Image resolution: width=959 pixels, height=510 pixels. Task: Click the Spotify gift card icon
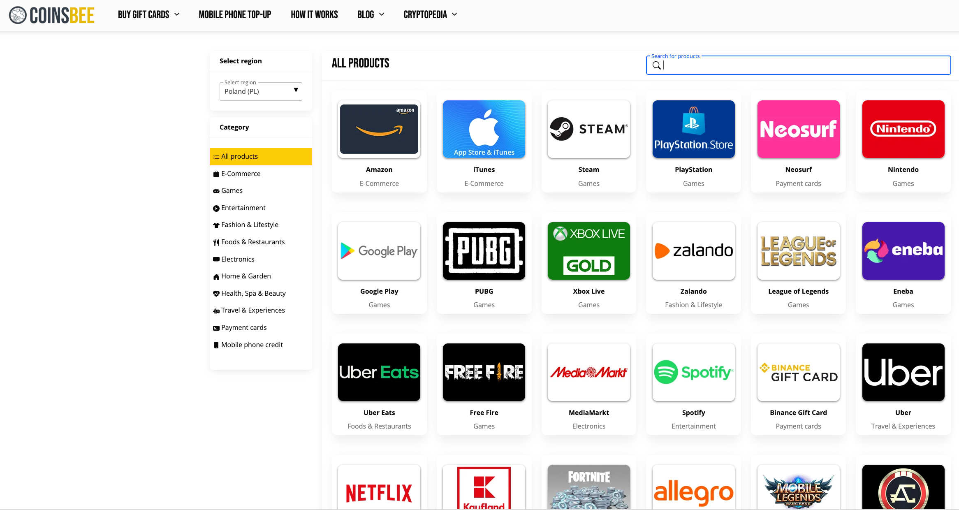tap(693, 372)
